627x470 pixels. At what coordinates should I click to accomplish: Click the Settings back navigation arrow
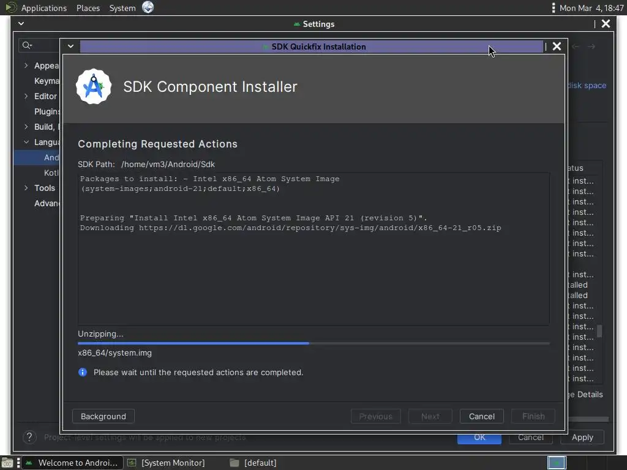click(576, 47)
